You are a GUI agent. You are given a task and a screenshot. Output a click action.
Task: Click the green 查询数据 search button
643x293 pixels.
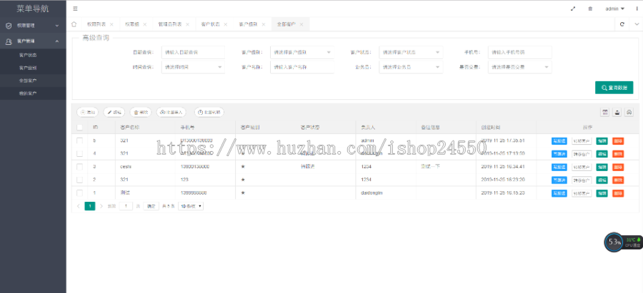point(614,88)
